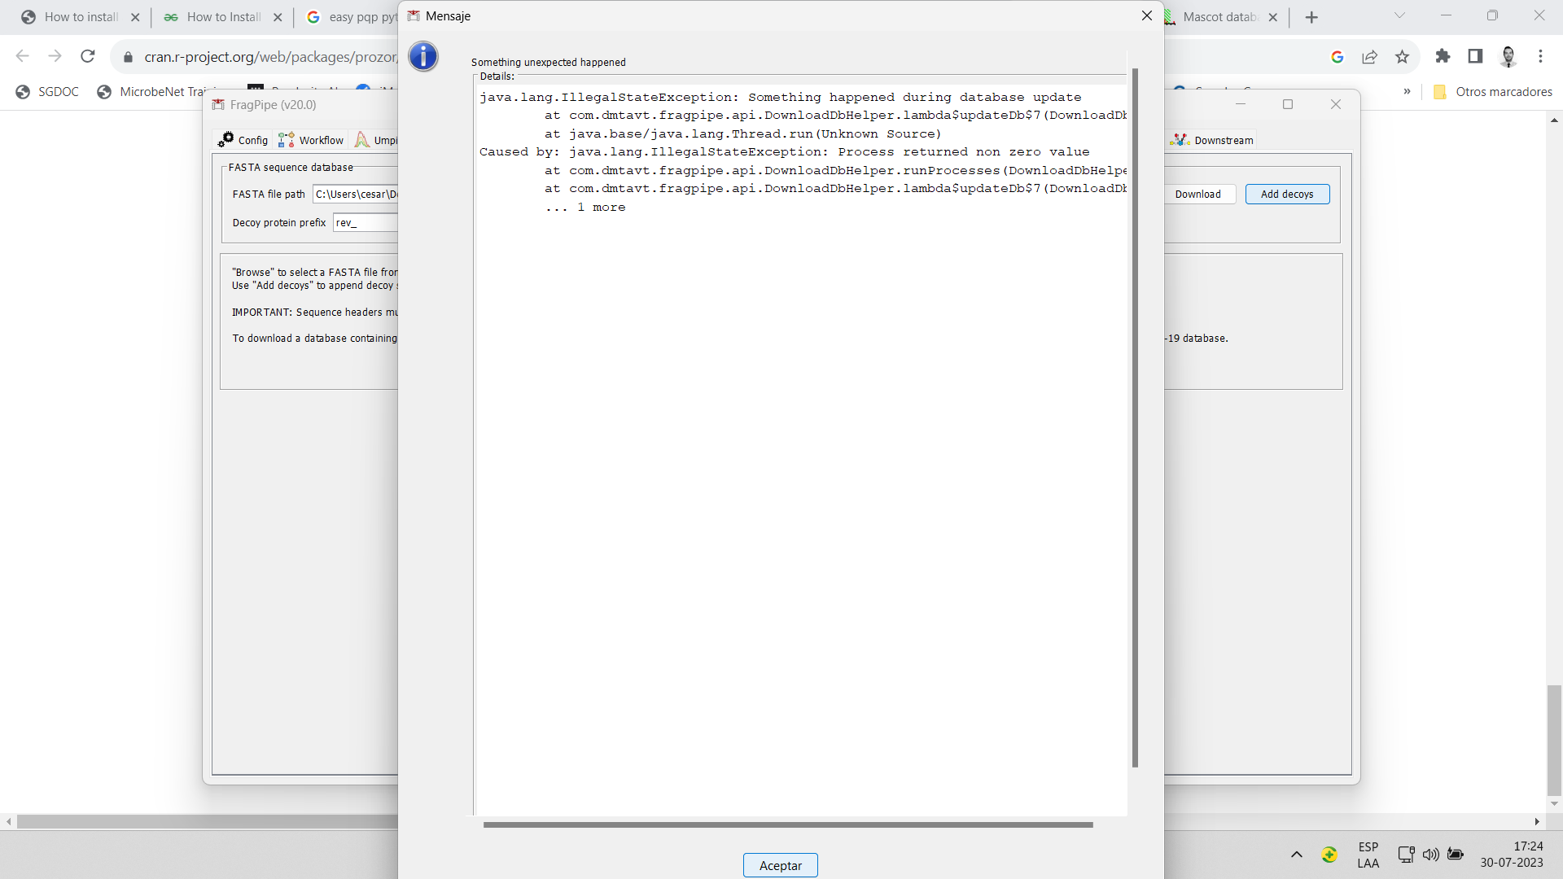Screen dimensions: 1563x879
Task: Click the Chrome profile avatar icon
Action: click(1508, 56)
